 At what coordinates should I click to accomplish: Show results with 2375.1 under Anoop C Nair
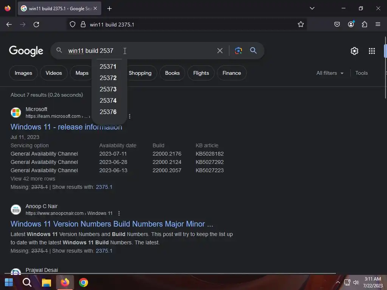click(104, 251)
